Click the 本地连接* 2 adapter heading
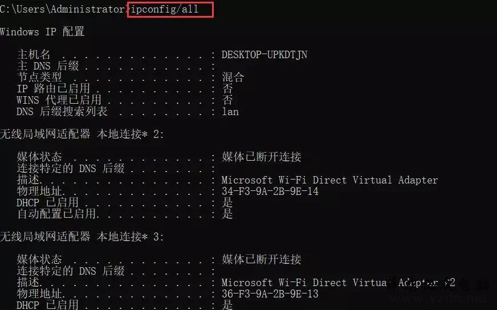Screen dimensions: 497x310 click(82, 134)
